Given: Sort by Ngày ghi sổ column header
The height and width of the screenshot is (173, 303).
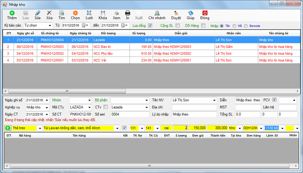Looking at the screenshot, I should click(x=25, y=33).
